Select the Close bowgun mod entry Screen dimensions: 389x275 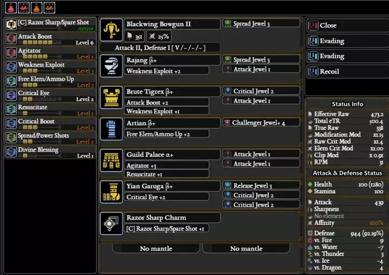pyautogui.click(x=348, y=25)
